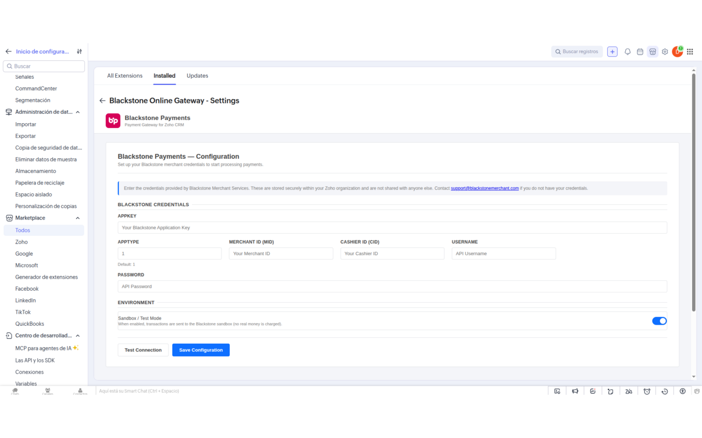This screenshot has height=438, width=702.
Task: Open the Marketplace store icon in top bar
Action: click(x=653, y=51)
